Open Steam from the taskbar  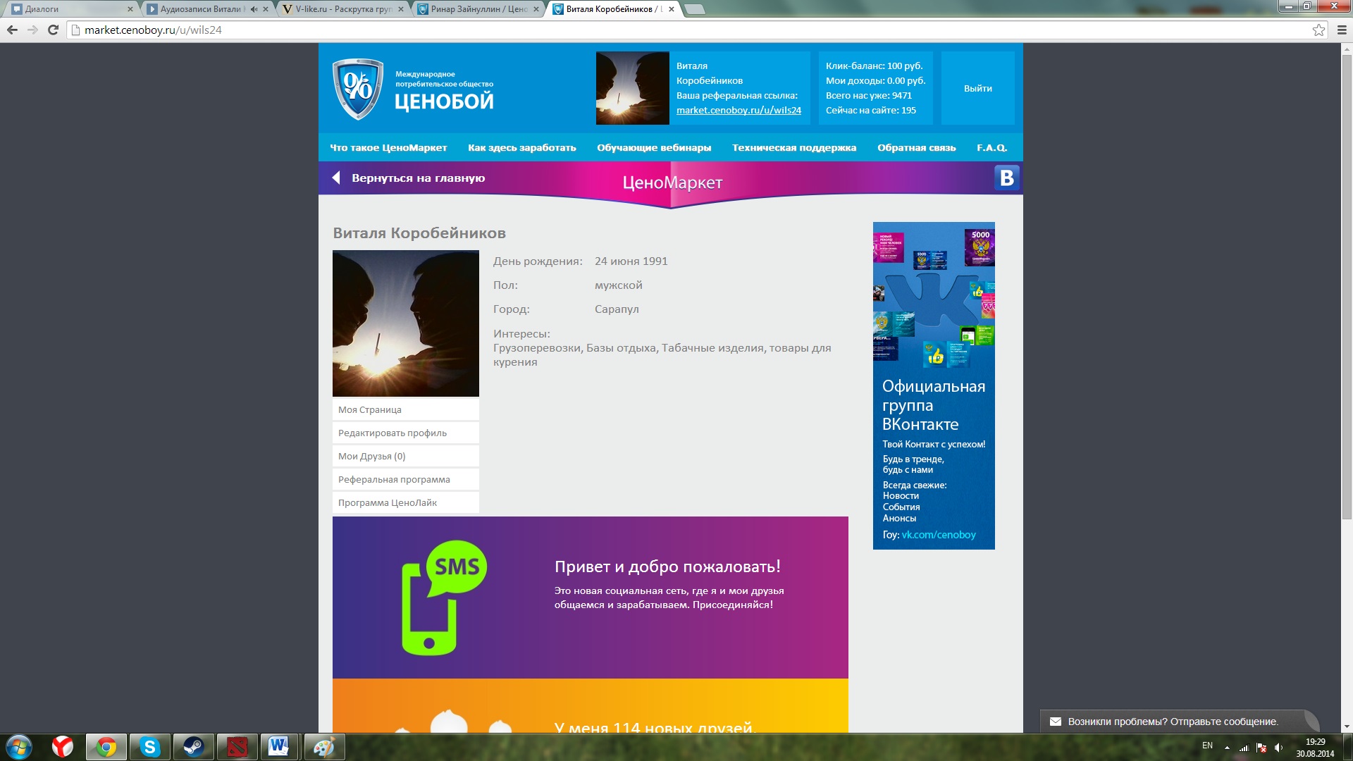coord(193,747)
